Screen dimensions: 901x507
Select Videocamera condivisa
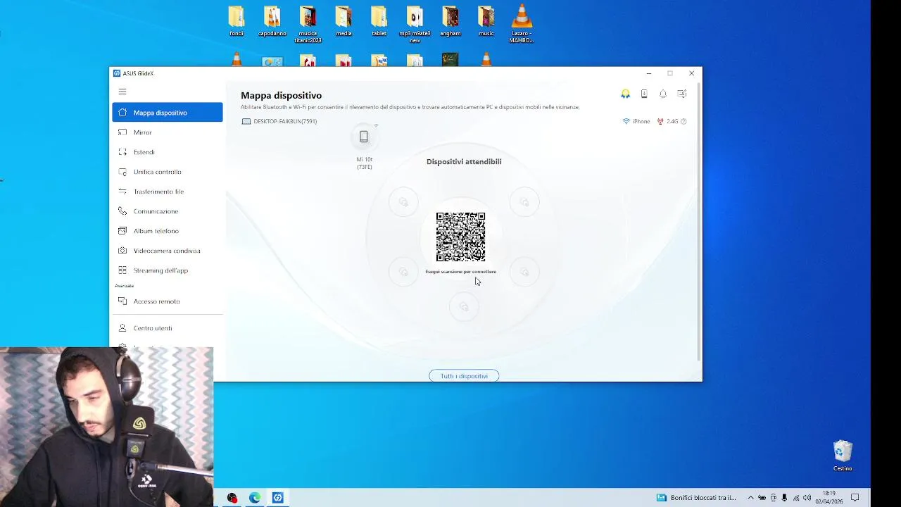pyautogui.click(x=168, y=251)
